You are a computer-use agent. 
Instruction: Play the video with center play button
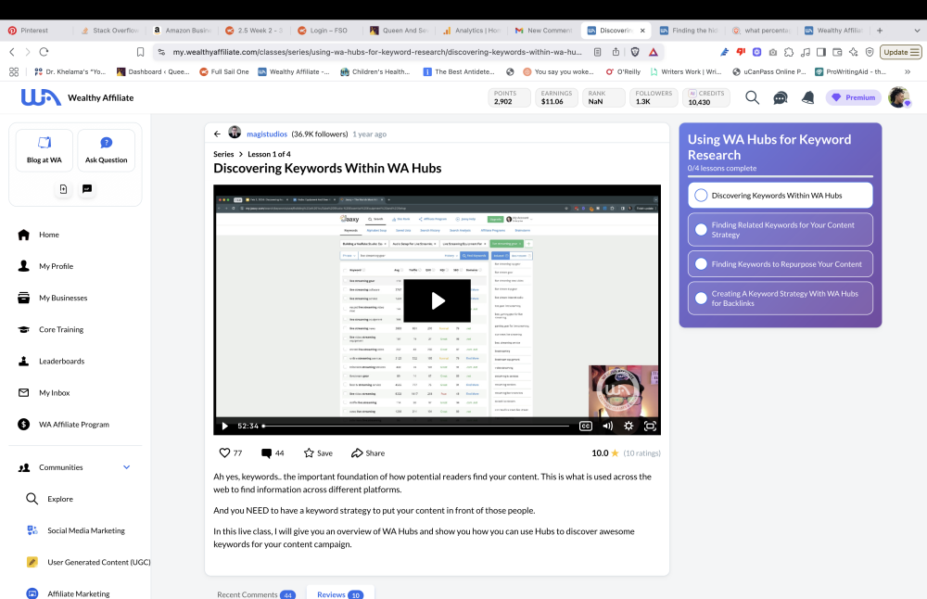[x=437, y=300]
